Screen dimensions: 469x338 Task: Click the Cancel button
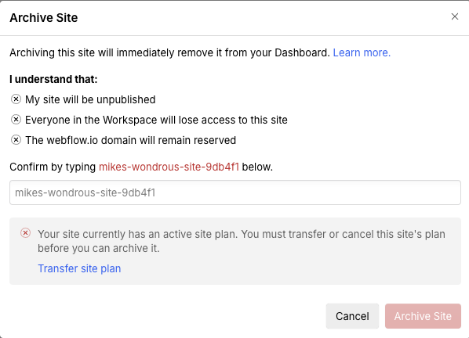pyautogui.click(x=352, y=316)
